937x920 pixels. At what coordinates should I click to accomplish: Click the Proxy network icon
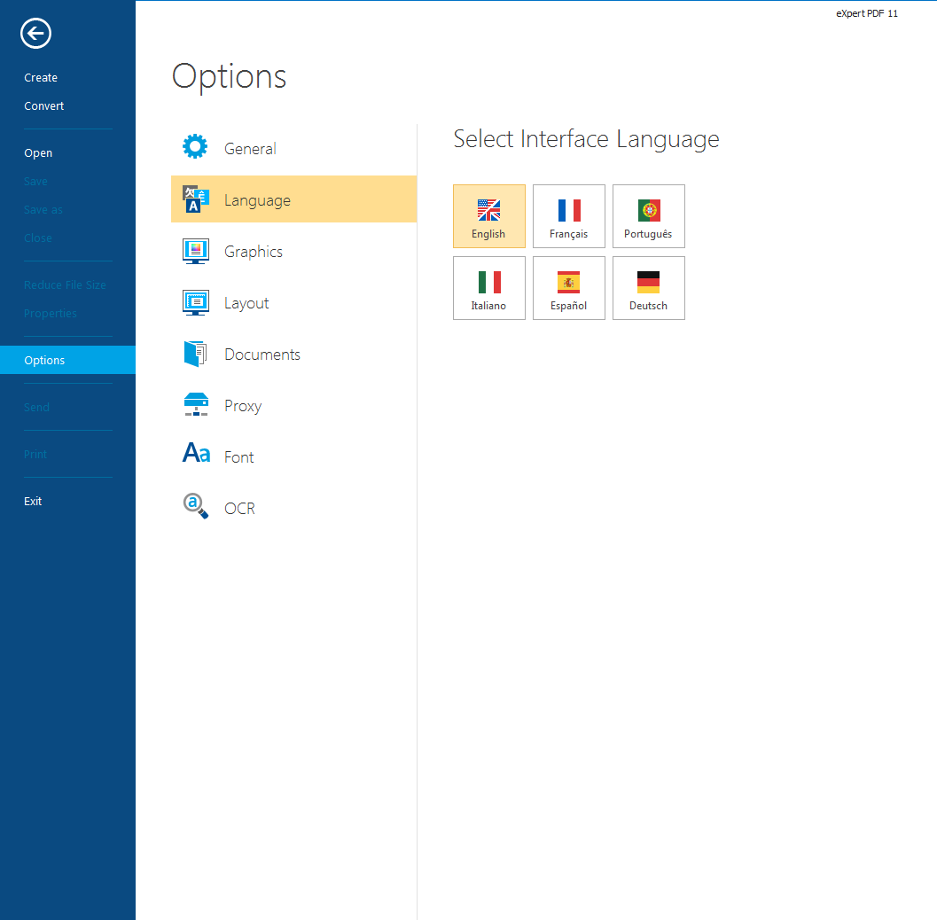tap(196, 404)
